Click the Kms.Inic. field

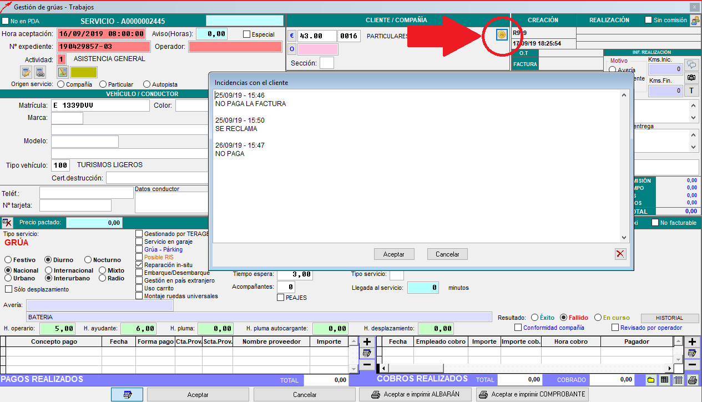665,69
